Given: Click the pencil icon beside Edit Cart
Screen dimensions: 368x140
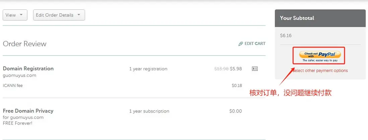Looking at the screenshot, I should click(241, 44).
